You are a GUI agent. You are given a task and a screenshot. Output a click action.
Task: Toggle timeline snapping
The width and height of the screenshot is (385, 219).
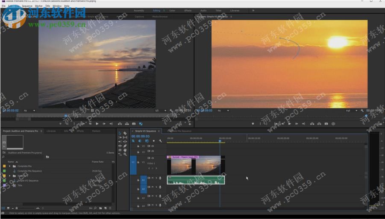tap(140, 141)
